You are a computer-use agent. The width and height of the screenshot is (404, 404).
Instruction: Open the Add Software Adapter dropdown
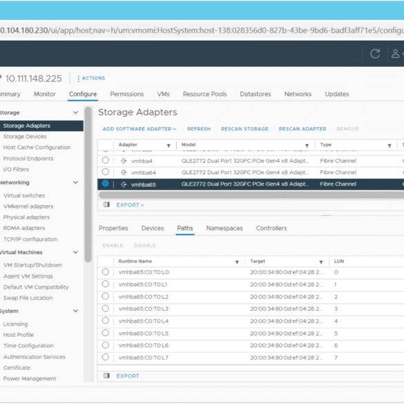tap(140, 129)
